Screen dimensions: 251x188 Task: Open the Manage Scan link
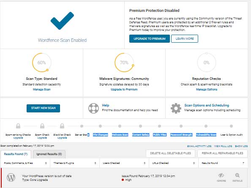[x=41, y=90]
